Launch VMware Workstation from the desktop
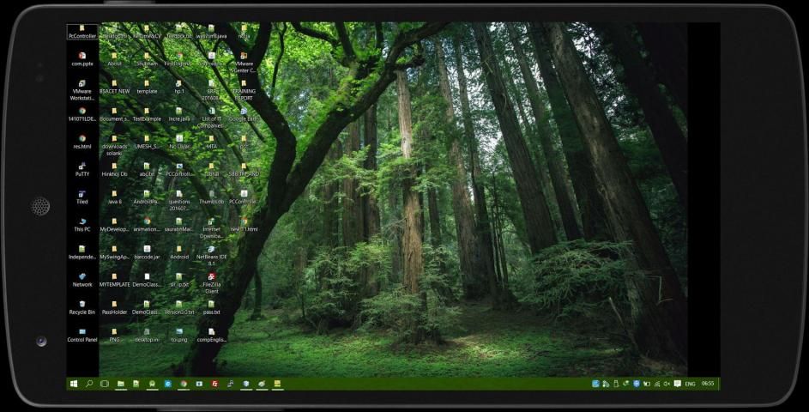The width and height of the screenshot is (809, 412). tap(82, 84)
